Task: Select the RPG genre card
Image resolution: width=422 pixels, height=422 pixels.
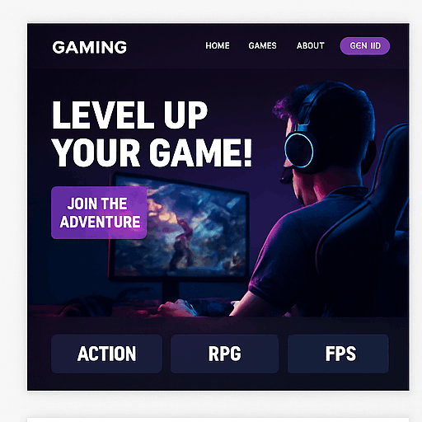Action: coord(224,354)
